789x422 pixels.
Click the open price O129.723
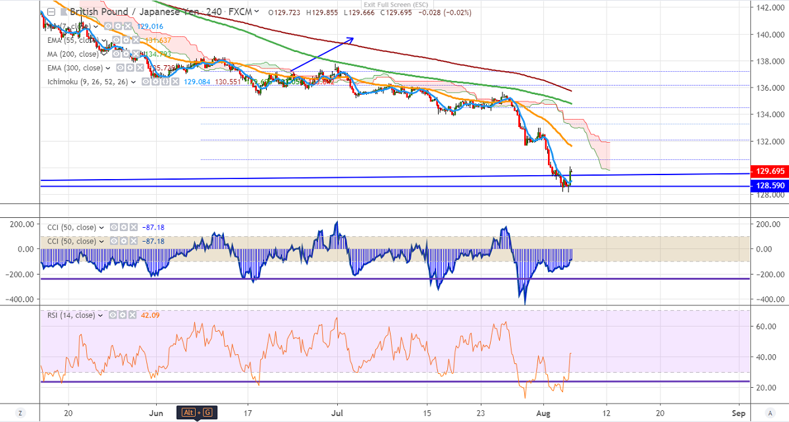[285, 12]
